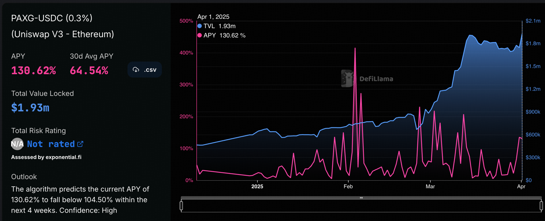Image resolution: width=545 pixels, height=221 pixels.
Task: Click the N/A risk rating badge
Action: (x=17, y=144)
